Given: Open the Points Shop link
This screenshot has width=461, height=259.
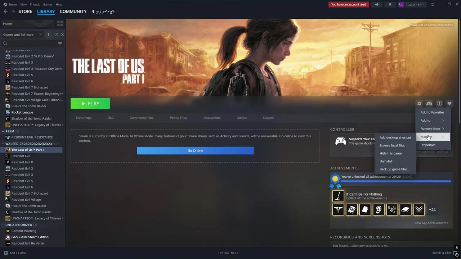Looking at the screenshot, I should point(178,118).
